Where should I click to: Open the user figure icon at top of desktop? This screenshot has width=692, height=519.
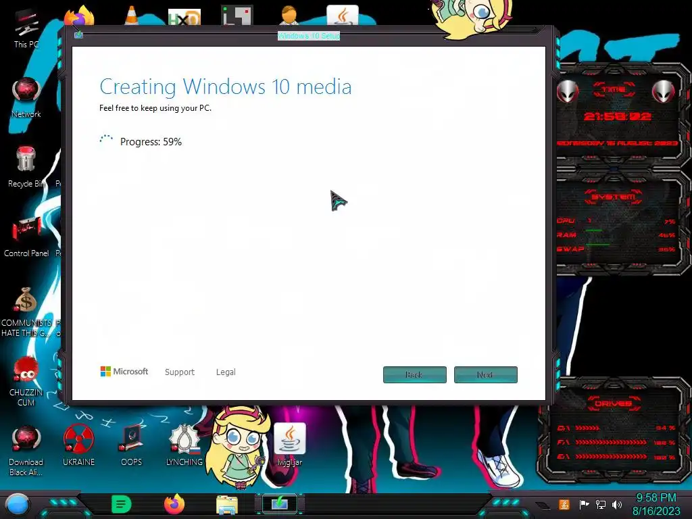point(289,16)
